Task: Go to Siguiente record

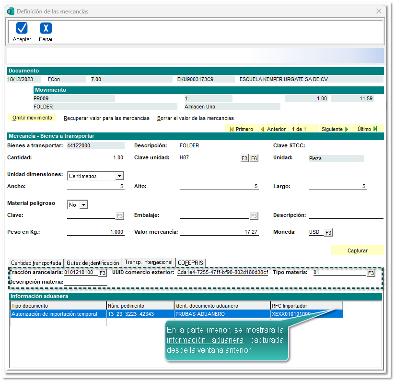Action: click(335, 129)
